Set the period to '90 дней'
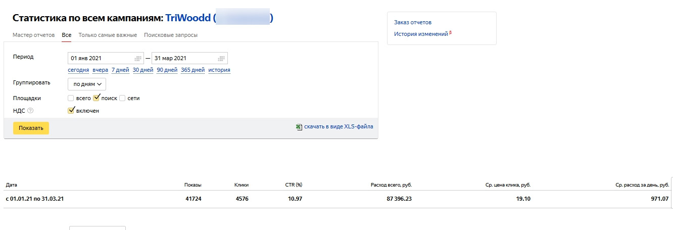Image resolution: width=673 pixels, height=230 pixels. [167, 70]
